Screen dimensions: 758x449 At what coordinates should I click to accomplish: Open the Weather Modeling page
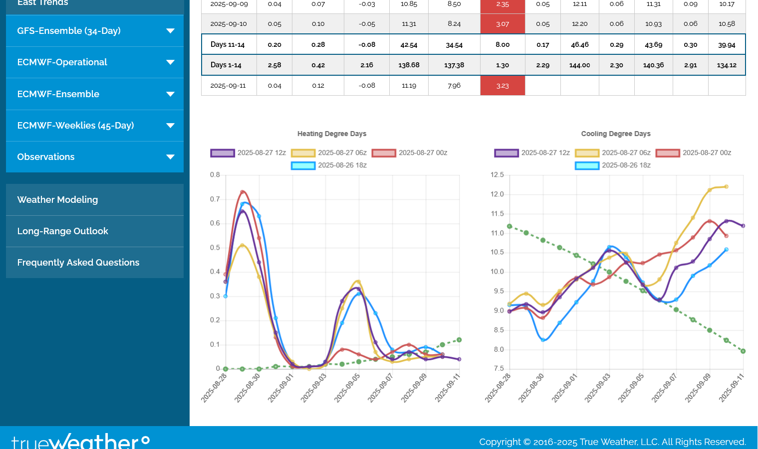point(57,200)
